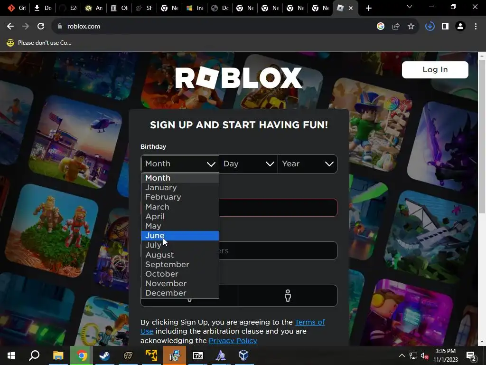The image size is (486, 365).
Task: Show hidden system tray icons
Action: click(x=402, y=355)
